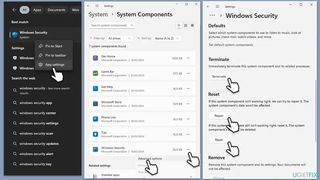Screen dimensions: 320x180
Task: Switch to list view layout
Action: tap(179, 25)
